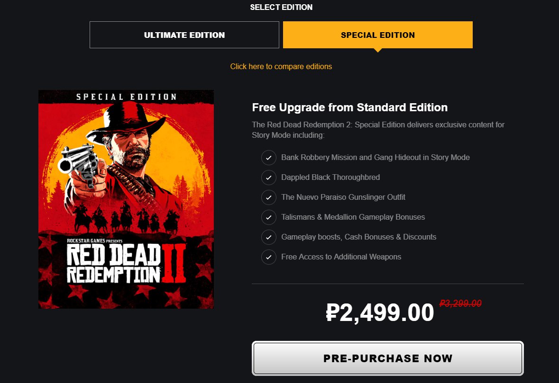Click the checkmark beside Free Access to Additional Weapons

point(269,257)
